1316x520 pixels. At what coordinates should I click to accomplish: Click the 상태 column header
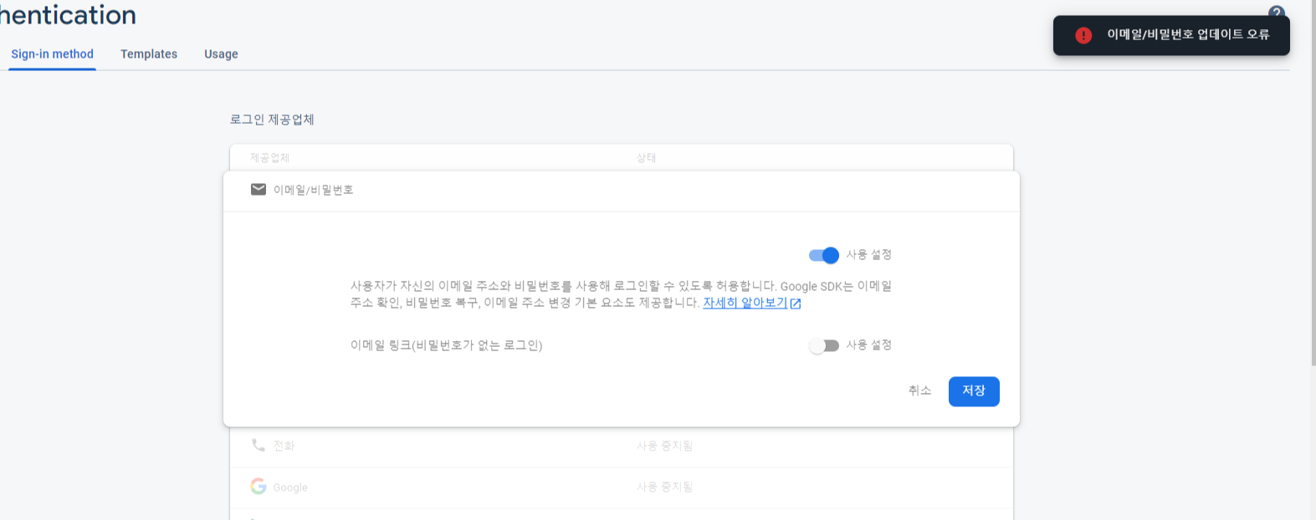[x=646, y=158]
